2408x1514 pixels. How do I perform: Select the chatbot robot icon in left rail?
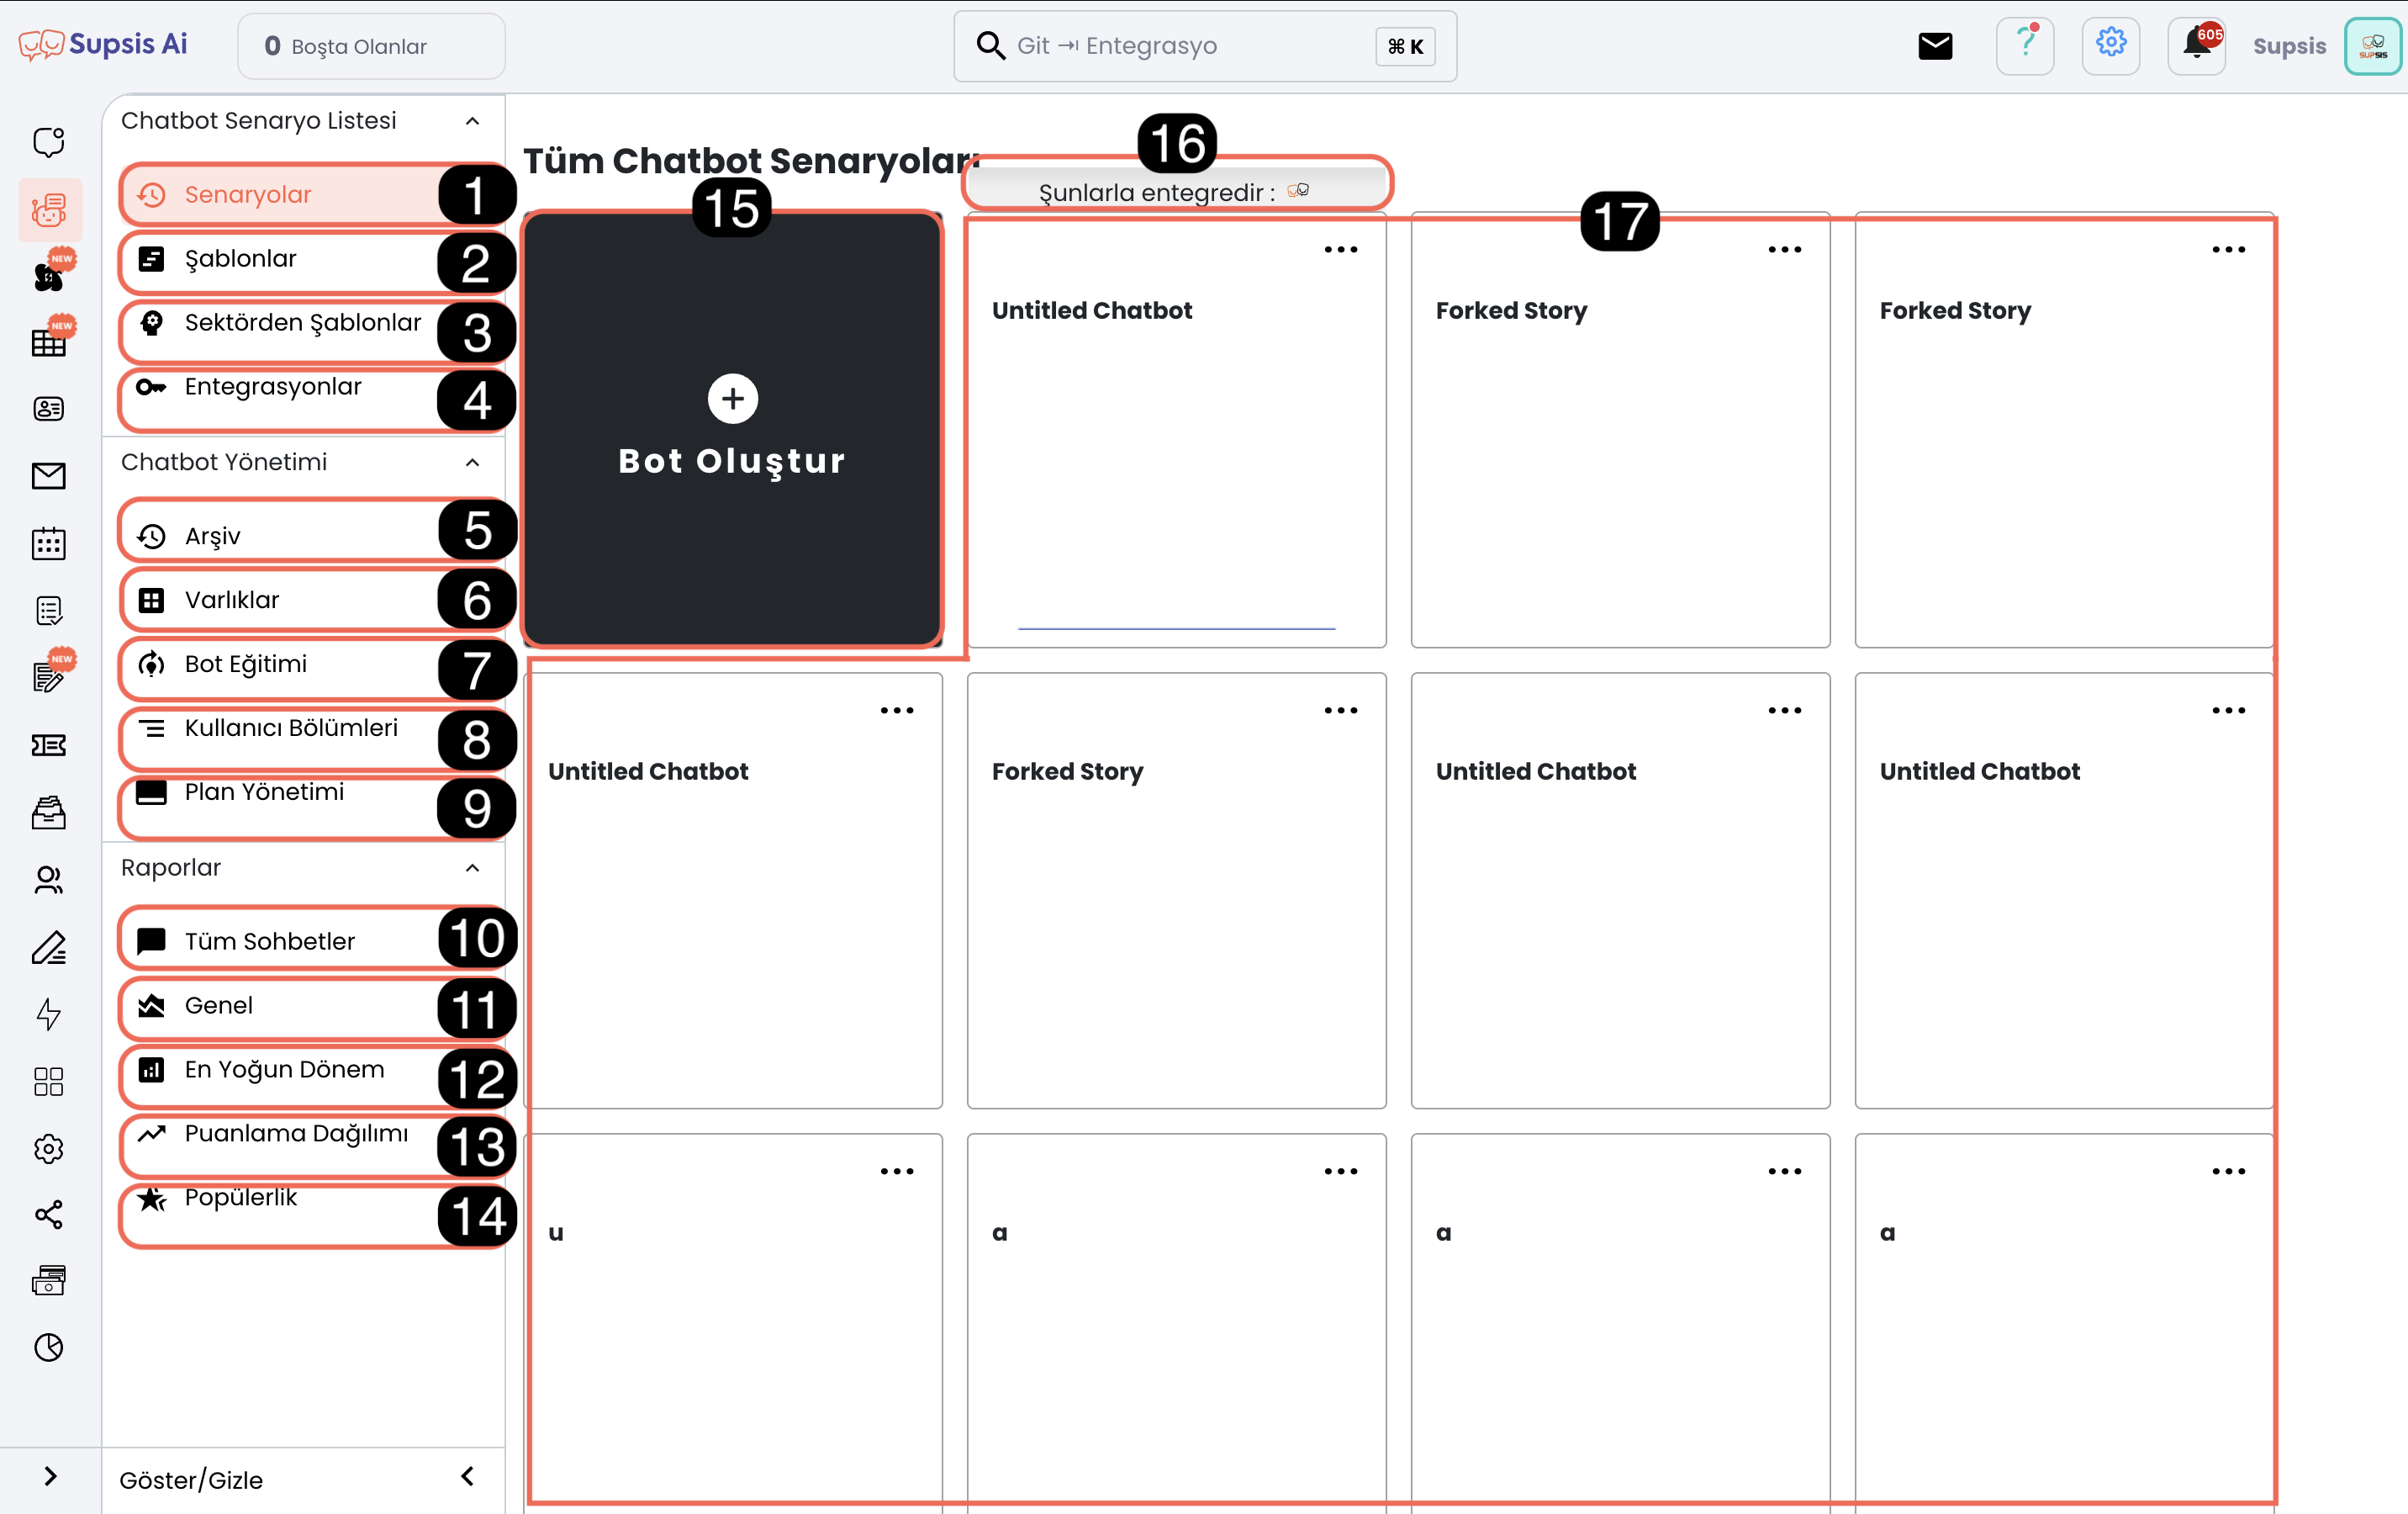pyautogui.click(x=48, y=210)
